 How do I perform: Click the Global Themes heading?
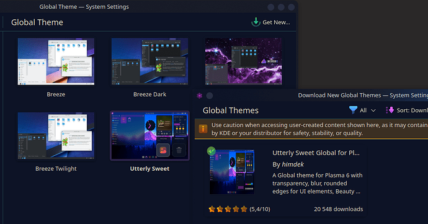[x=231, y=110]
